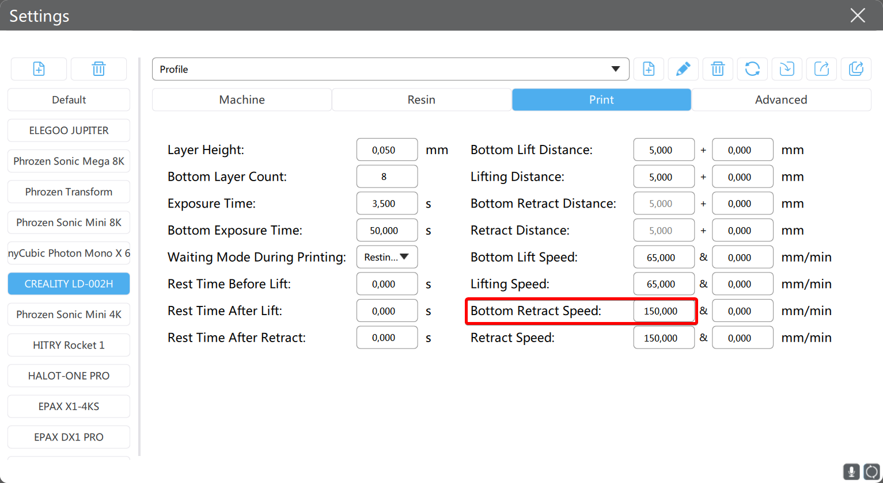Delete the profile using the trash icon beside the pencil

click(x=718, y=69)
